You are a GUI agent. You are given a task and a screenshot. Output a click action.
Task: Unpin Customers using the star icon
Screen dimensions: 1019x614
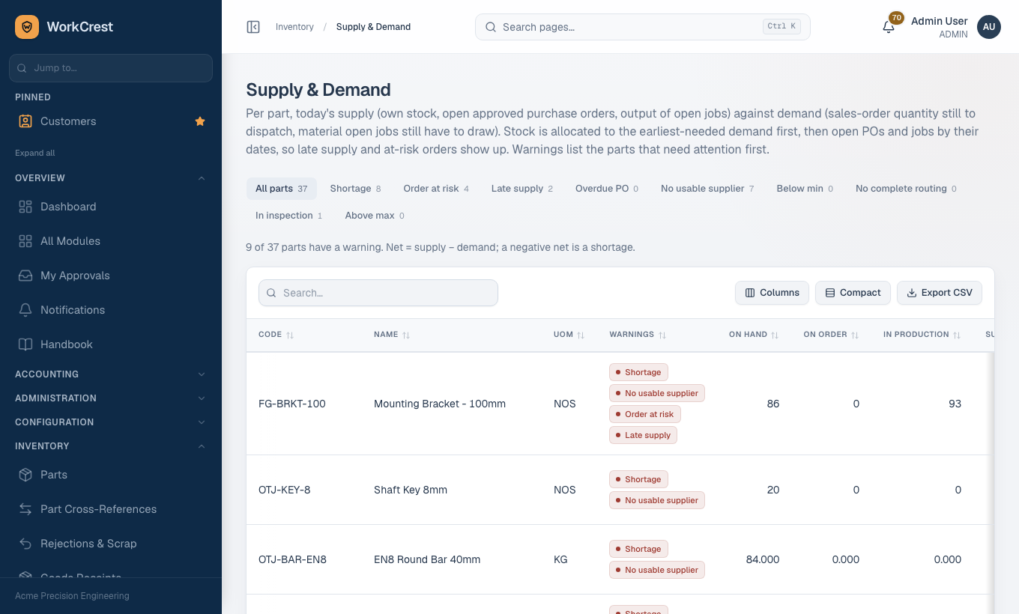point(200,121)
